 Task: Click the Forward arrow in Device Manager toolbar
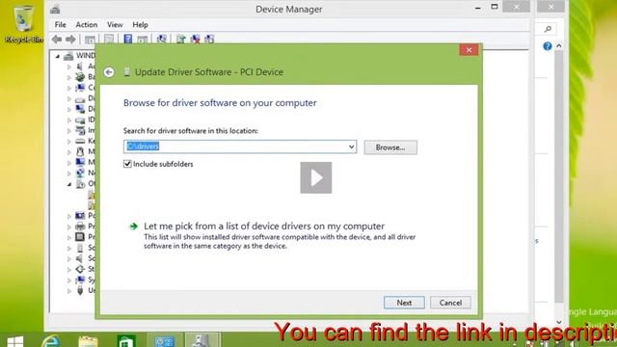coord(70,39)
